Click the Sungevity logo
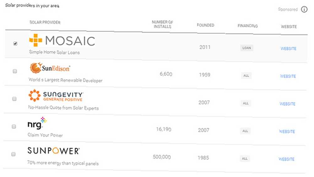 56,96
